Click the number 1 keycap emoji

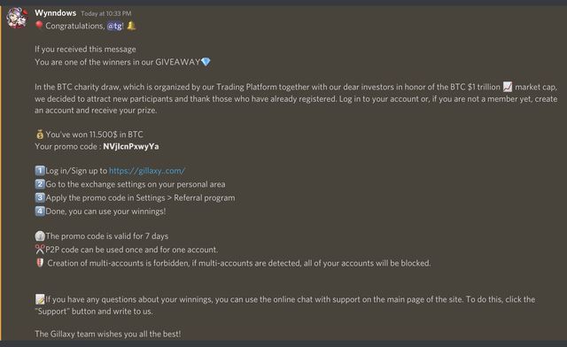pyautogui.click(x=40, y=170)
